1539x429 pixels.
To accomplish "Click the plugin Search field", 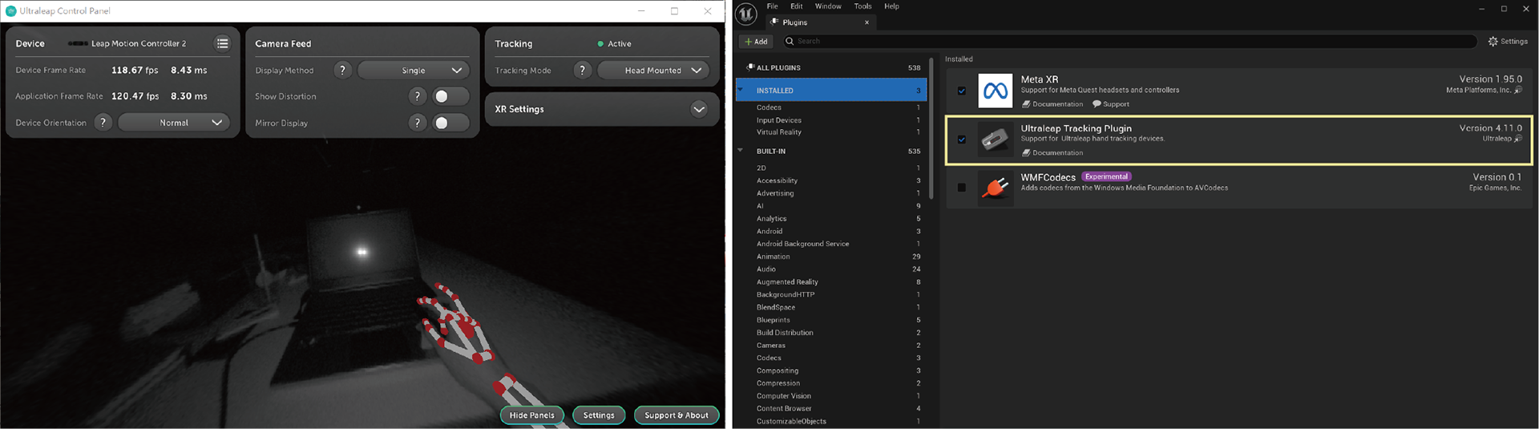I will coord(1129,41).
